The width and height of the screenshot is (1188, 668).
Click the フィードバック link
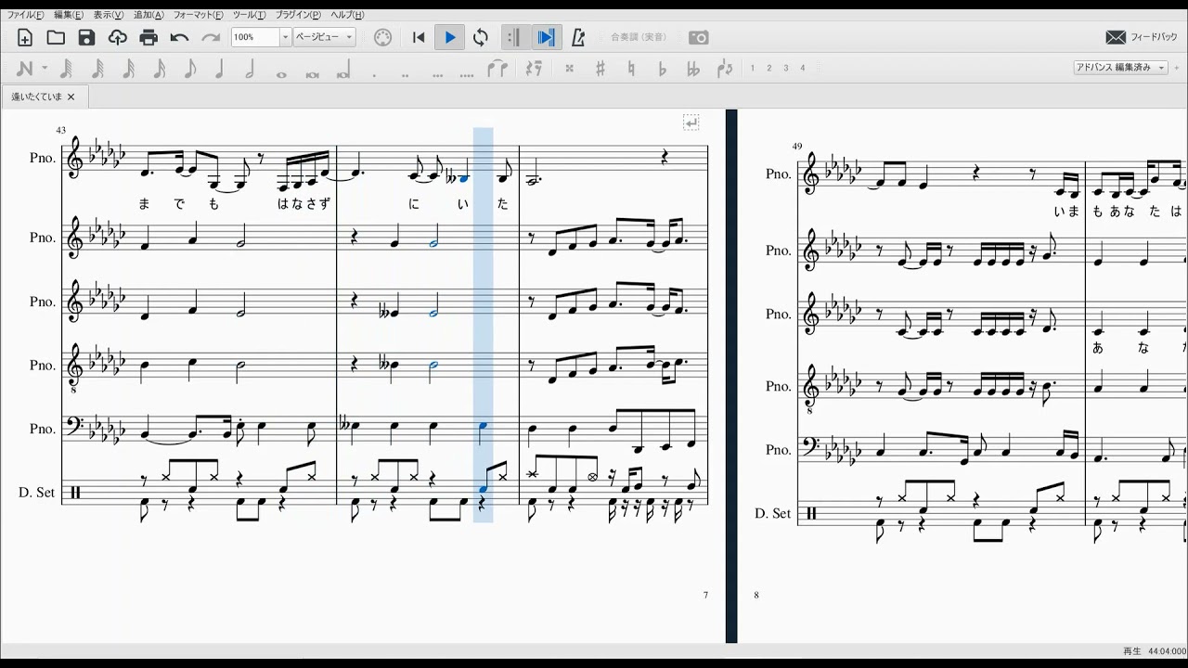pyautogui.click(x=1155, y=37)
